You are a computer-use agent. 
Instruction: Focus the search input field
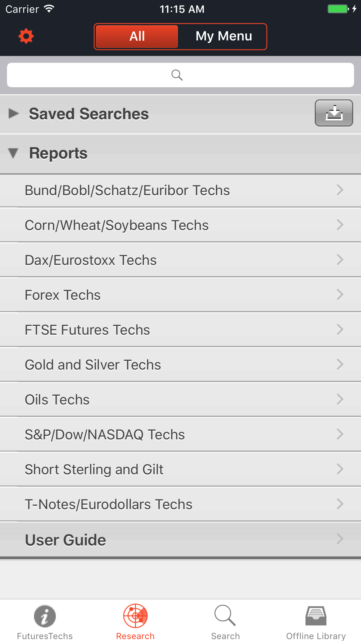(x=180, y=75)
